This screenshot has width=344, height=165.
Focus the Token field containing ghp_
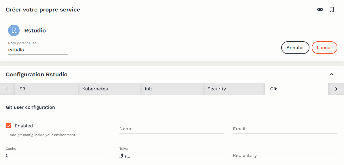171,156
